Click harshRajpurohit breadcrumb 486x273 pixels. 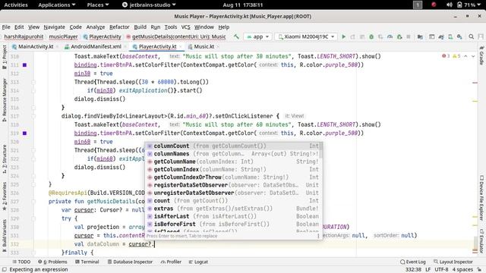click(x=24, y=36)
